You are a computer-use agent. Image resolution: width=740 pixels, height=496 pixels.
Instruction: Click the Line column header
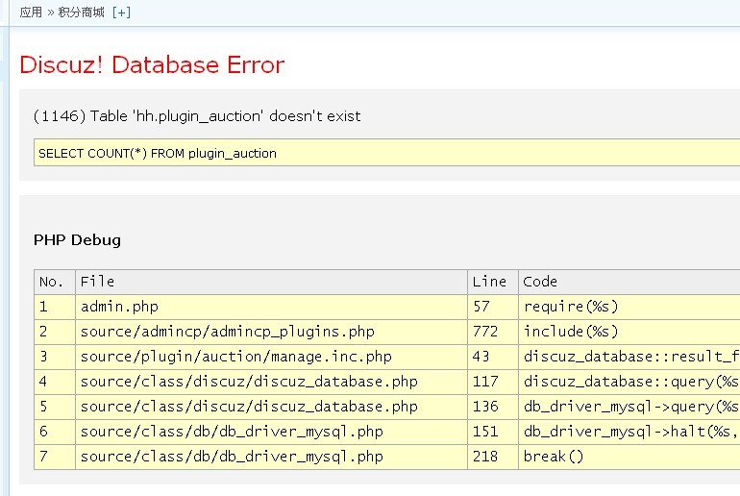(489, 282)
